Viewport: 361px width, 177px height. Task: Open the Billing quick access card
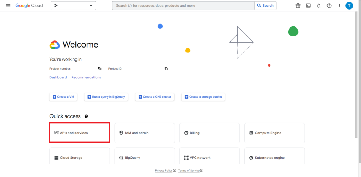tap(209, 133)
